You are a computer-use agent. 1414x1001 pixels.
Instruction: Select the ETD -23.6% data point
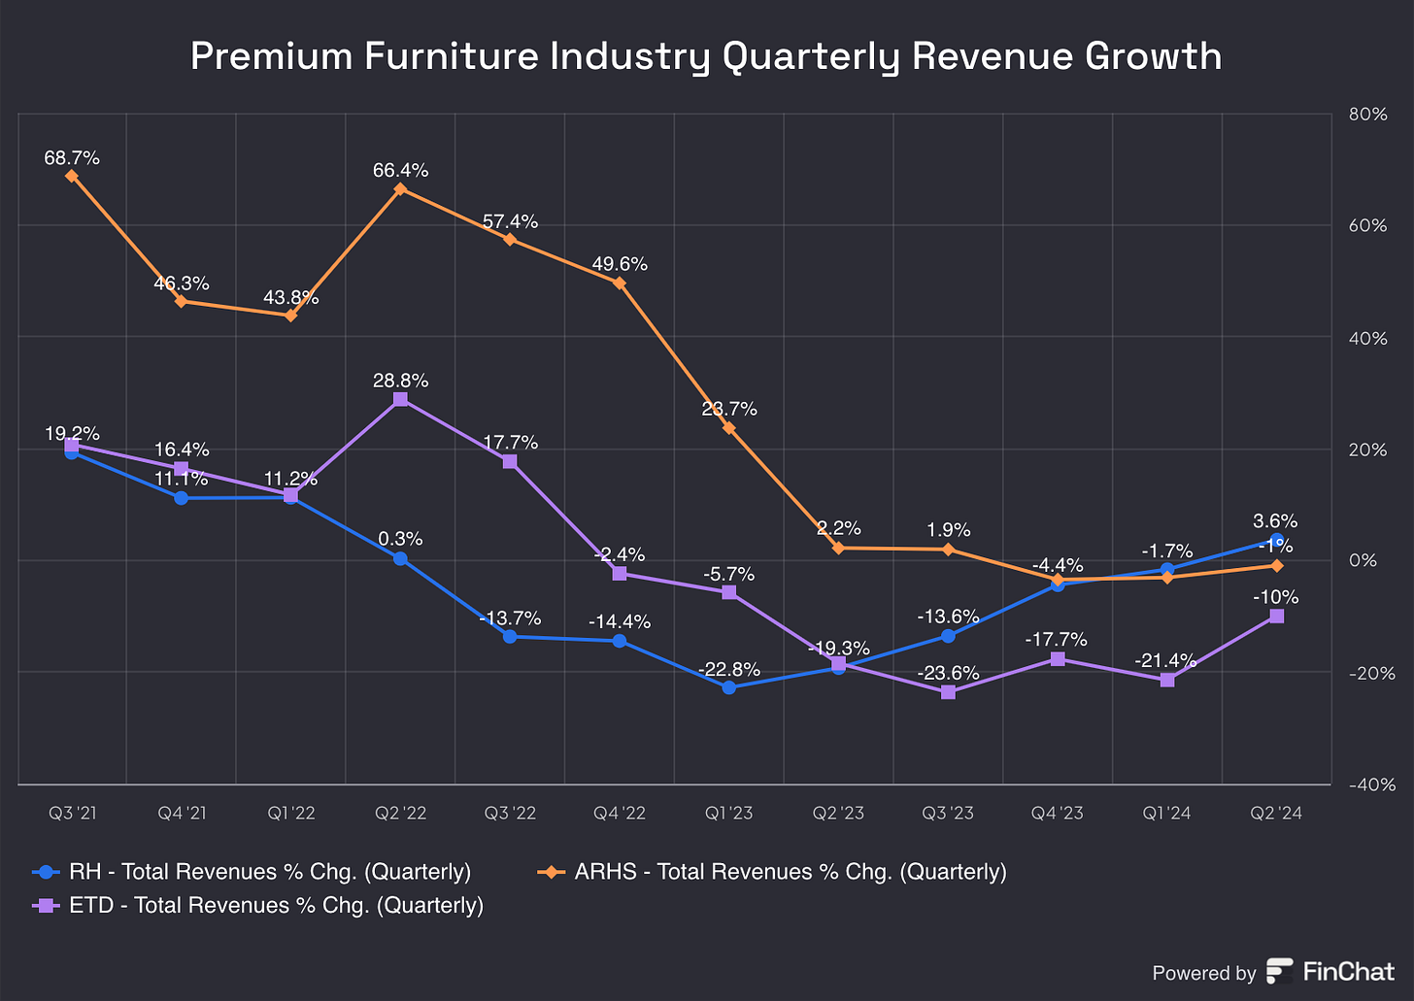click(948, 692)
